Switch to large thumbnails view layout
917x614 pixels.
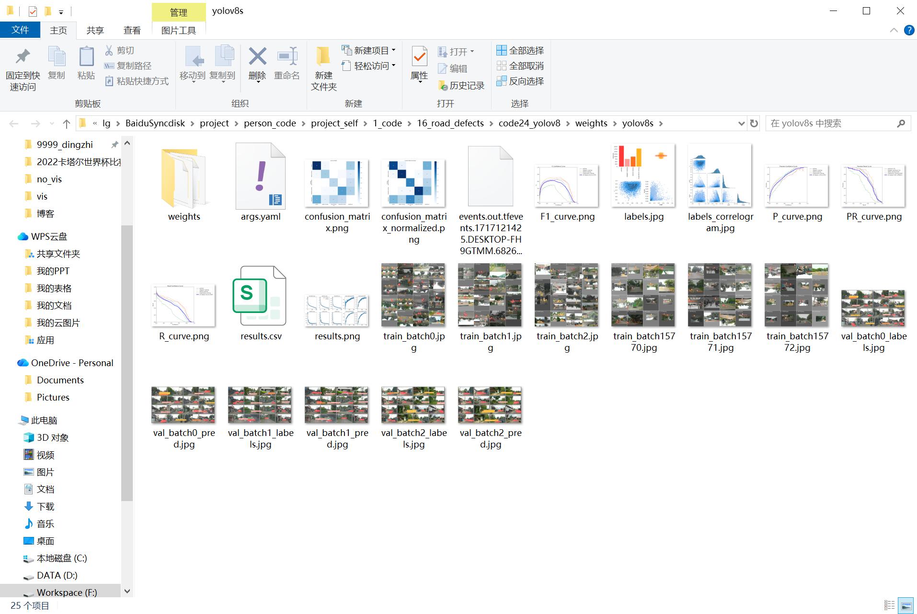[906, 605]
